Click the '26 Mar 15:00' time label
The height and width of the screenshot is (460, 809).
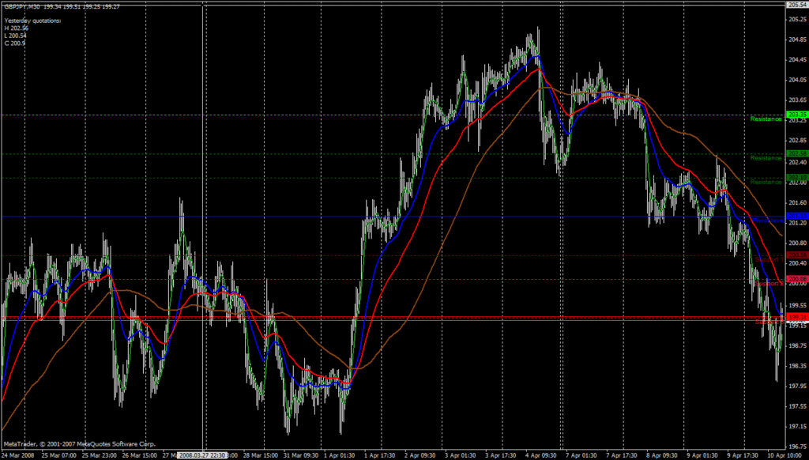(x=140, y=456)
